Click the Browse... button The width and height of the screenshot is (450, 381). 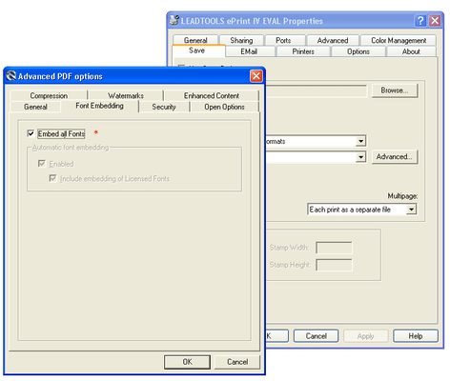pos(395,90)
